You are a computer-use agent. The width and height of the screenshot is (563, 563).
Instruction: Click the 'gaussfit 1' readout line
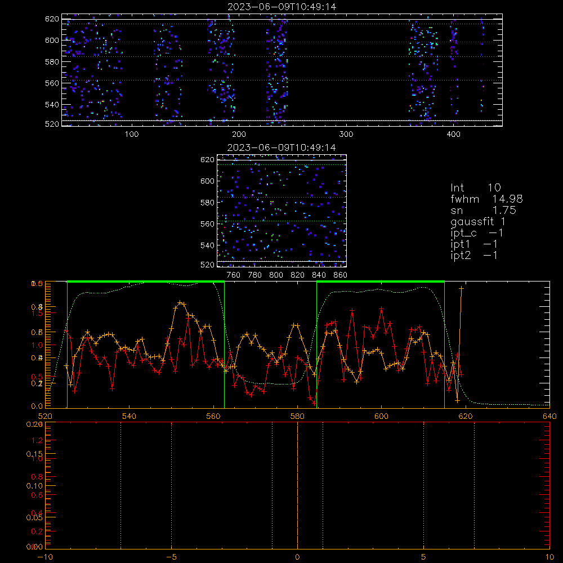(x=478, y=221)
